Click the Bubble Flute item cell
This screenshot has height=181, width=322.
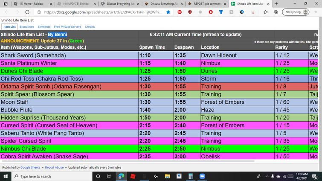[69, 110]
